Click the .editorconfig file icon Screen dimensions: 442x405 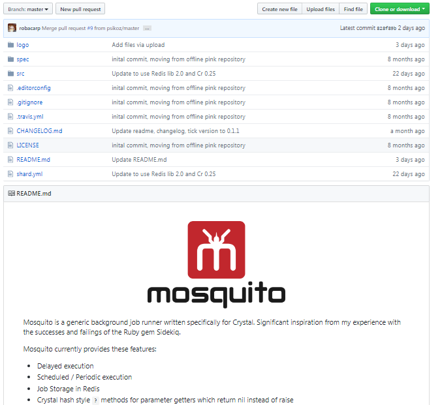tap(10, 88)
